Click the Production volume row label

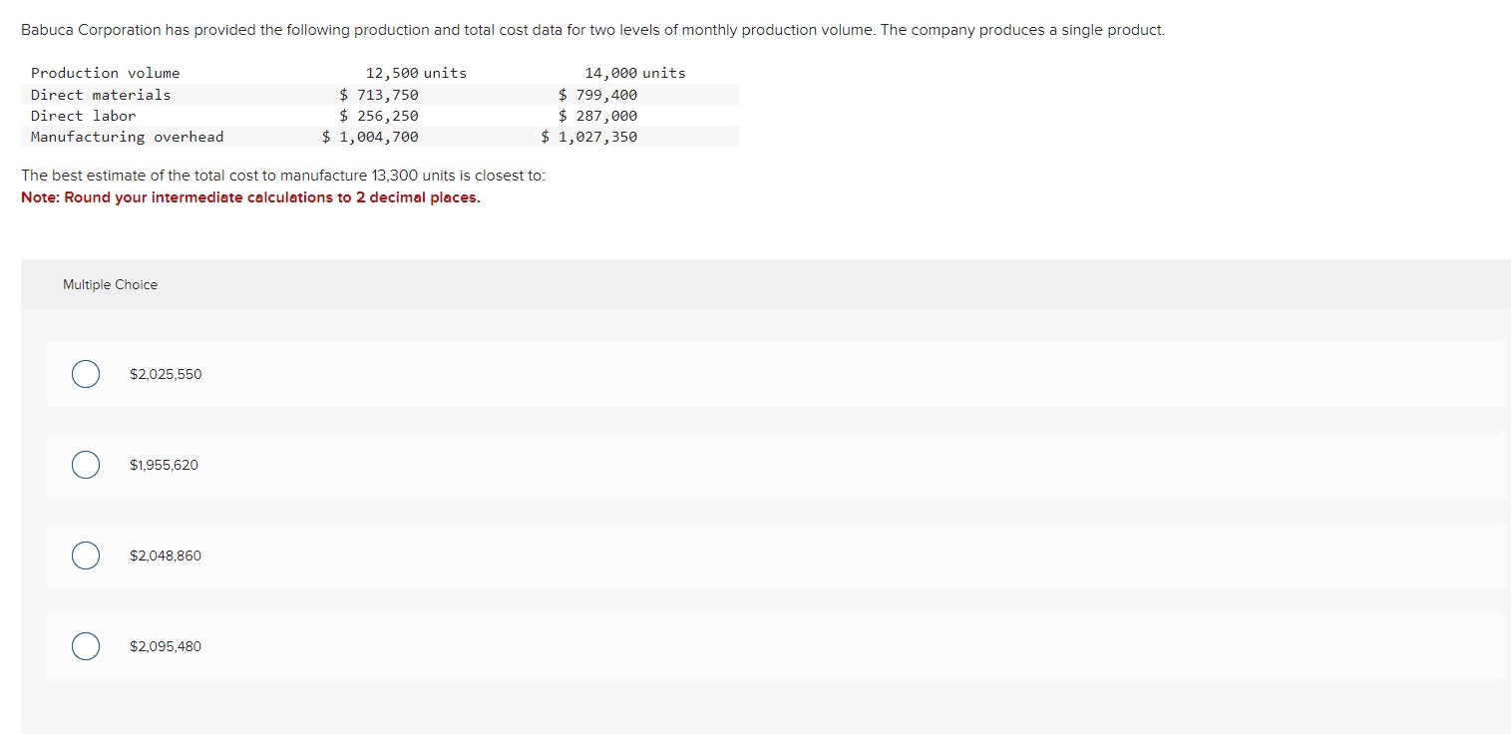coord(105,72)
